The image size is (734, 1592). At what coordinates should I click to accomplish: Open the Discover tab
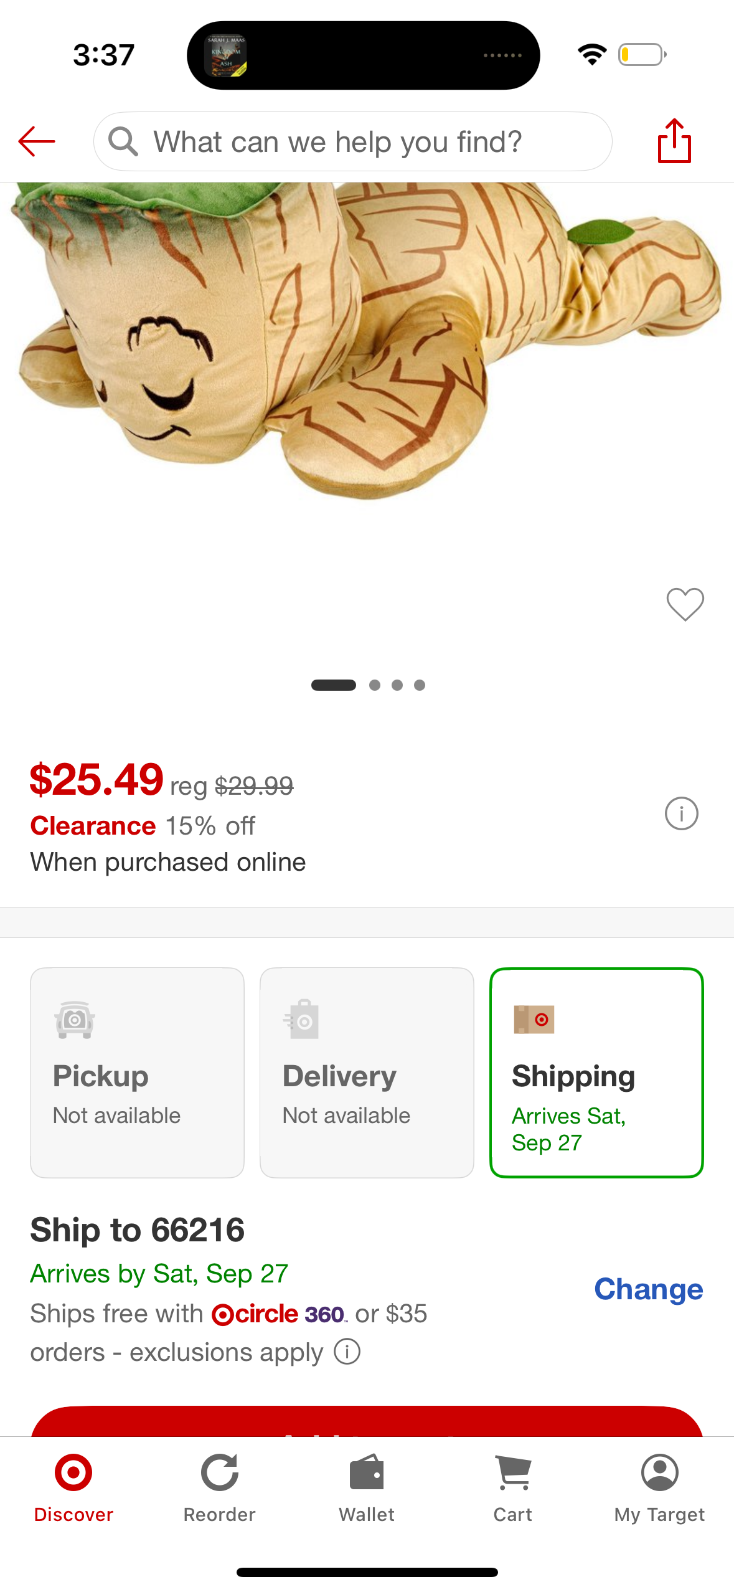click(73, 1487)
